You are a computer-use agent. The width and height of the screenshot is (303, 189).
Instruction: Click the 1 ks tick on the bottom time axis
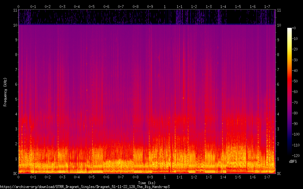(x=165, y=177)
